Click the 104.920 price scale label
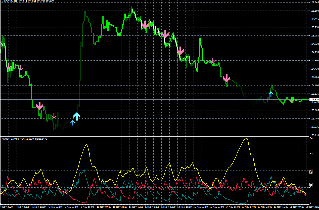Image resolution: width=319 pixels, height=210 pixels. pos(314,44)
